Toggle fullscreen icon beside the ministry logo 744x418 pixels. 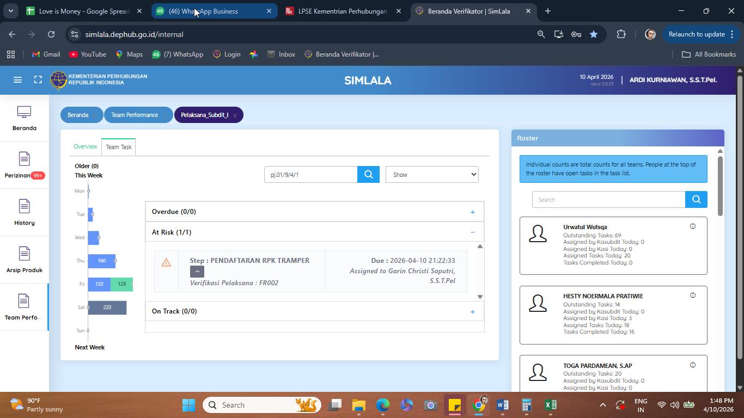pos(38,80)
